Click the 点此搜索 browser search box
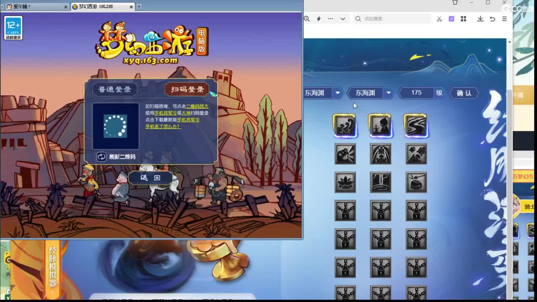537x302 pixels. [391, 18]
